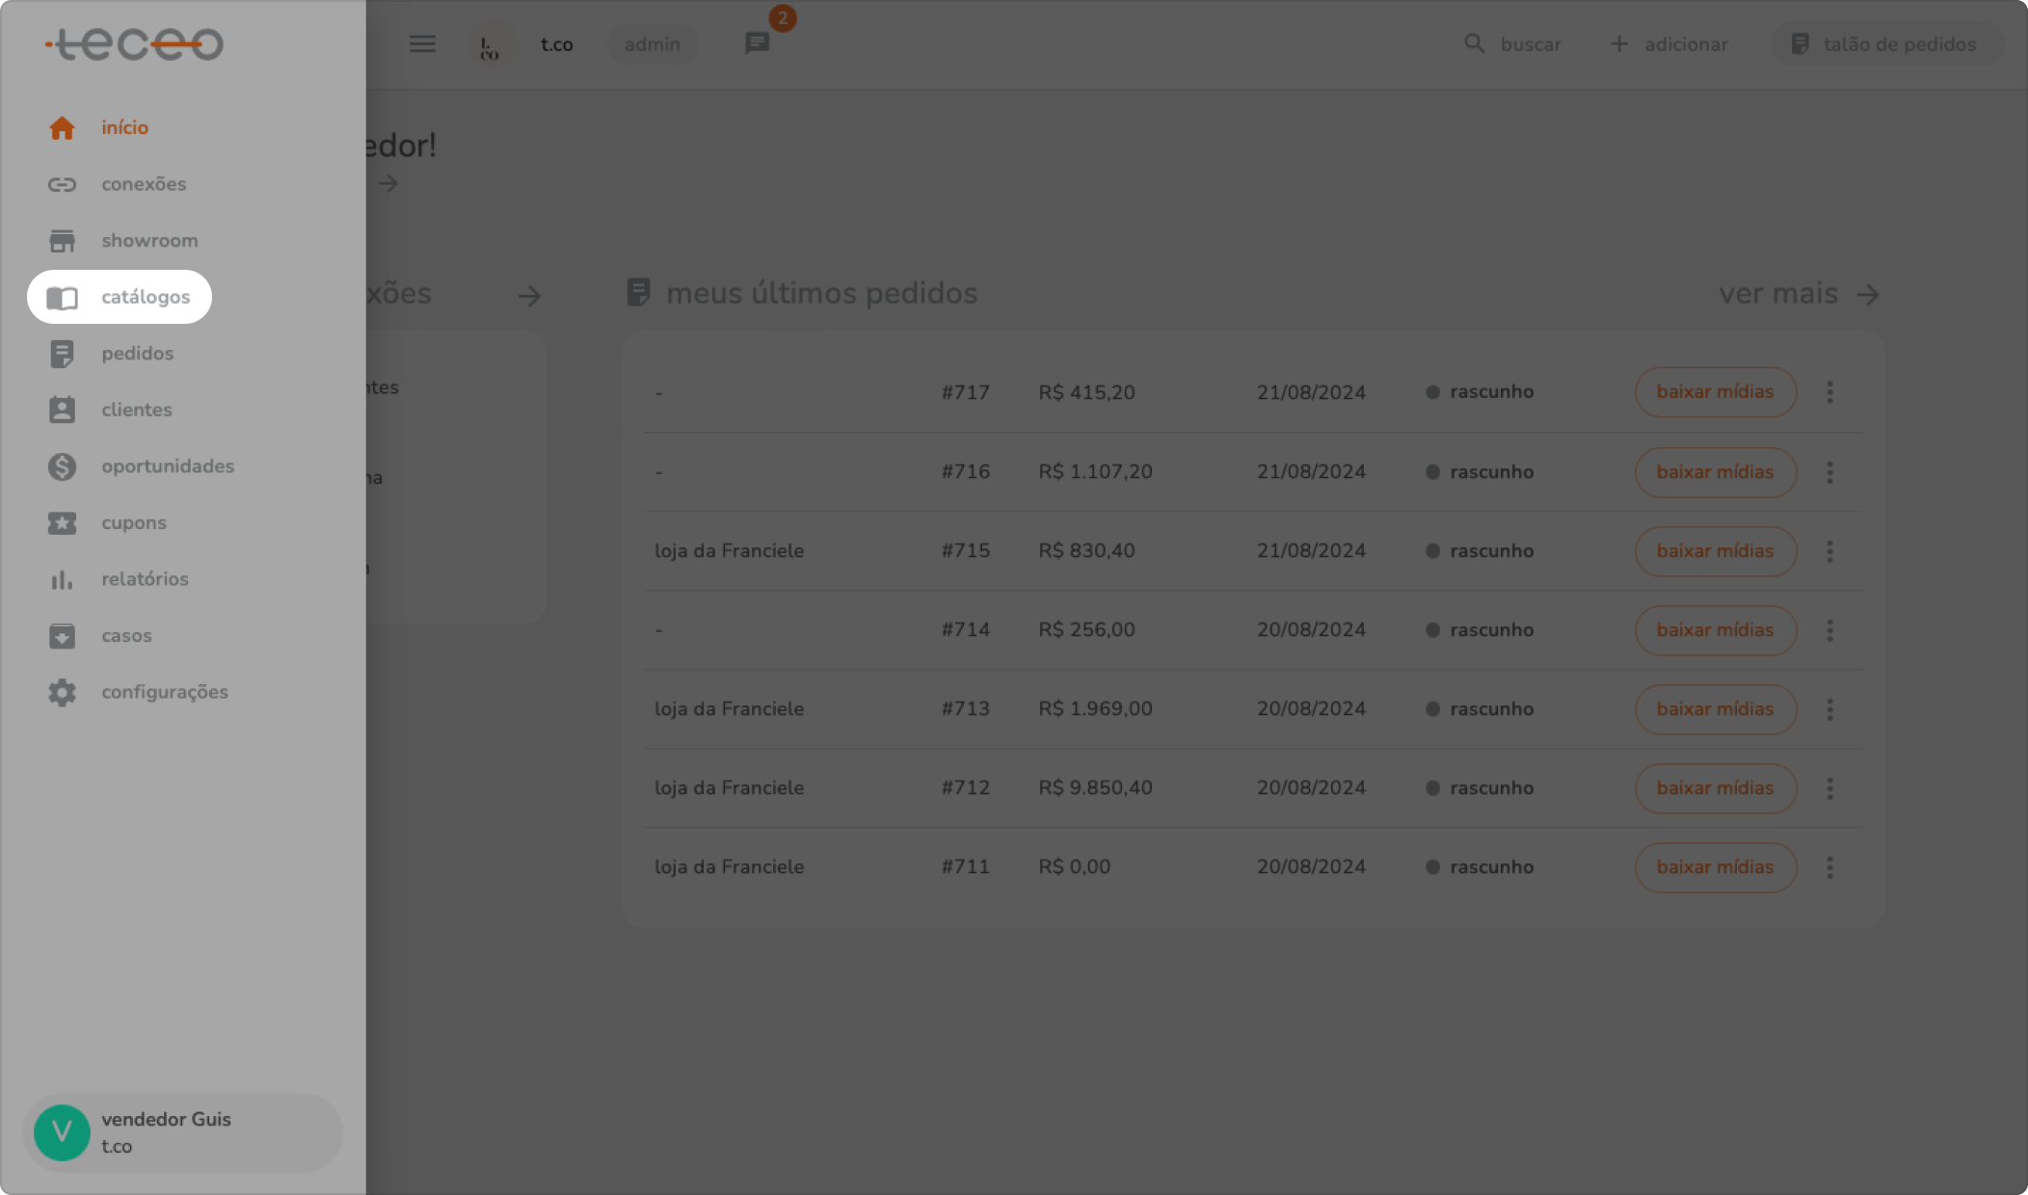Click the pedidos document icon in sidebar
The width and height of the screenshot is (2028, 1195).
click(x=62, y=354)
